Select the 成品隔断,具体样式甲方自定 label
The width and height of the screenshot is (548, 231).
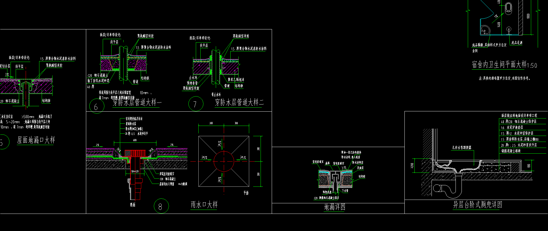(x=489, y=45)
